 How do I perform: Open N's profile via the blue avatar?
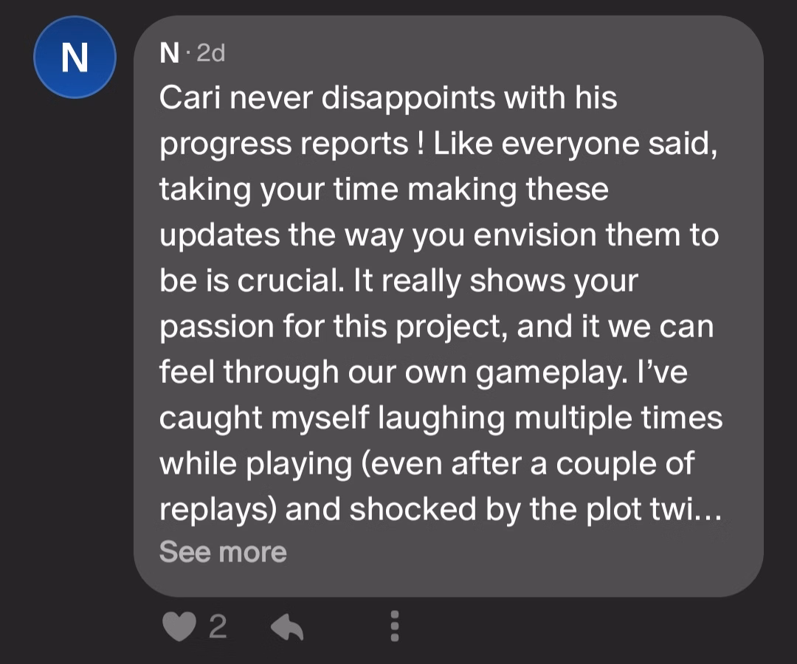click(x=74, y=58)
